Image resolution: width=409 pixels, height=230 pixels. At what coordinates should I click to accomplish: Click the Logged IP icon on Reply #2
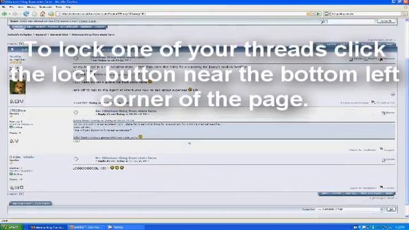tap(382, 187)
